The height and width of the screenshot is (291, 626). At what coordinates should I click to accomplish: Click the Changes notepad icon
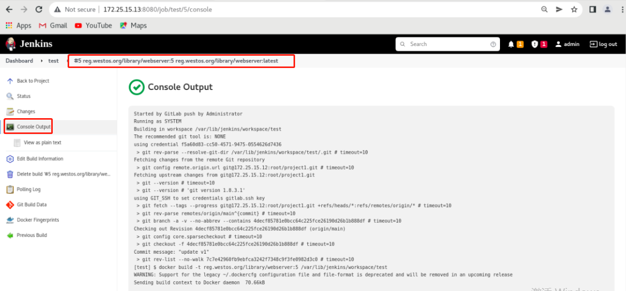pyautogui.click(x=10, y=111)
